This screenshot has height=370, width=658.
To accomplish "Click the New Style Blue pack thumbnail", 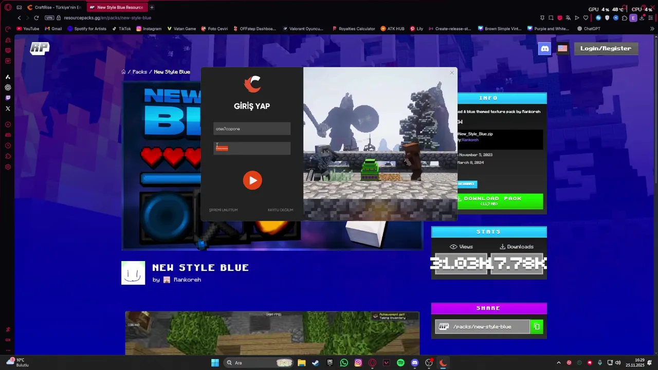I will click(x=133, y=273).
